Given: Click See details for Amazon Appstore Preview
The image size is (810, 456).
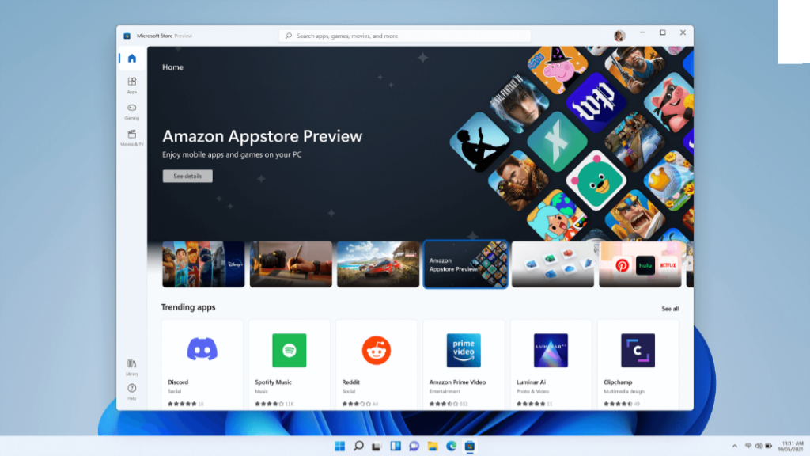Looking at the screenshot, I should coord(187,176).
